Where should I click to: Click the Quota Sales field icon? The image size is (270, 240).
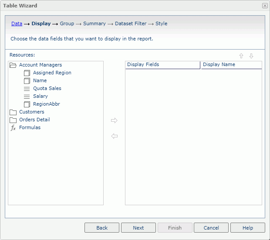pyautogui.click(x=27, y=89)
